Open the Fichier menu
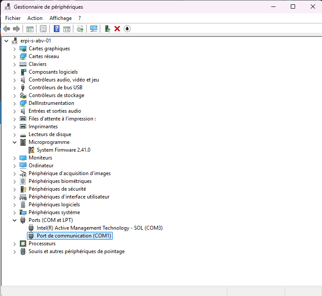This screenshot has width=322, height=296. (13, 18)
